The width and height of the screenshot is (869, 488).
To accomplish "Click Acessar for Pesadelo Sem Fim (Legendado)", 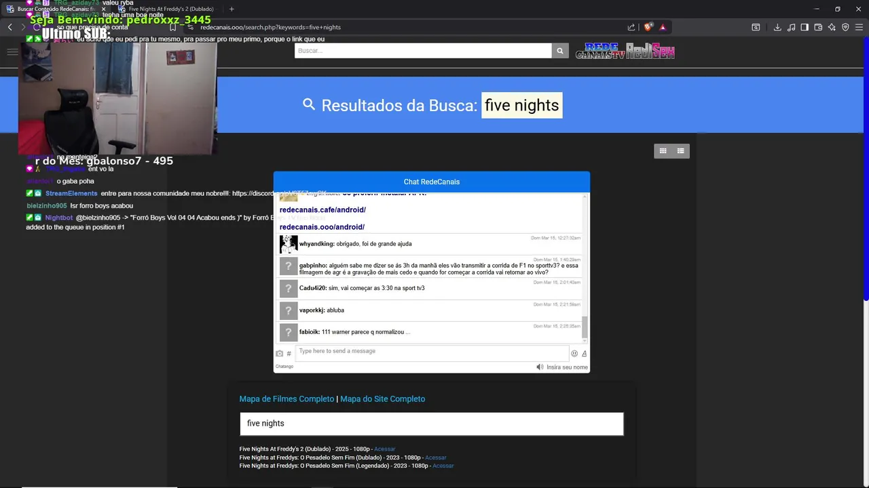I will 443,466.
